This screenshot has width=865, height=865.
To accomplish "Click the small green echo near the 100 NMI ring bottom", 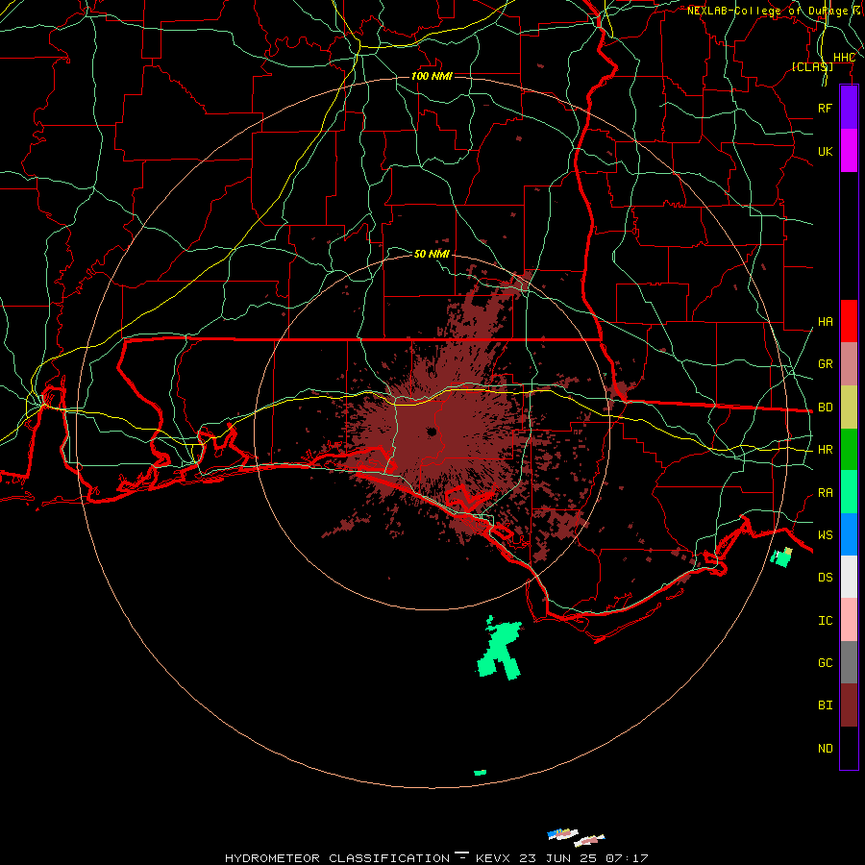I will click(480, 773).
